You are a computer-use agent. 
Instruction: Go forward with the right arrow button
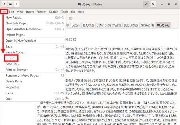[x=16, y=4]
